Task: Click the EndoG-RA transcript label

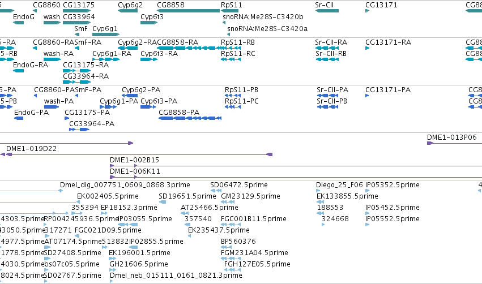Action: point(31,65)
